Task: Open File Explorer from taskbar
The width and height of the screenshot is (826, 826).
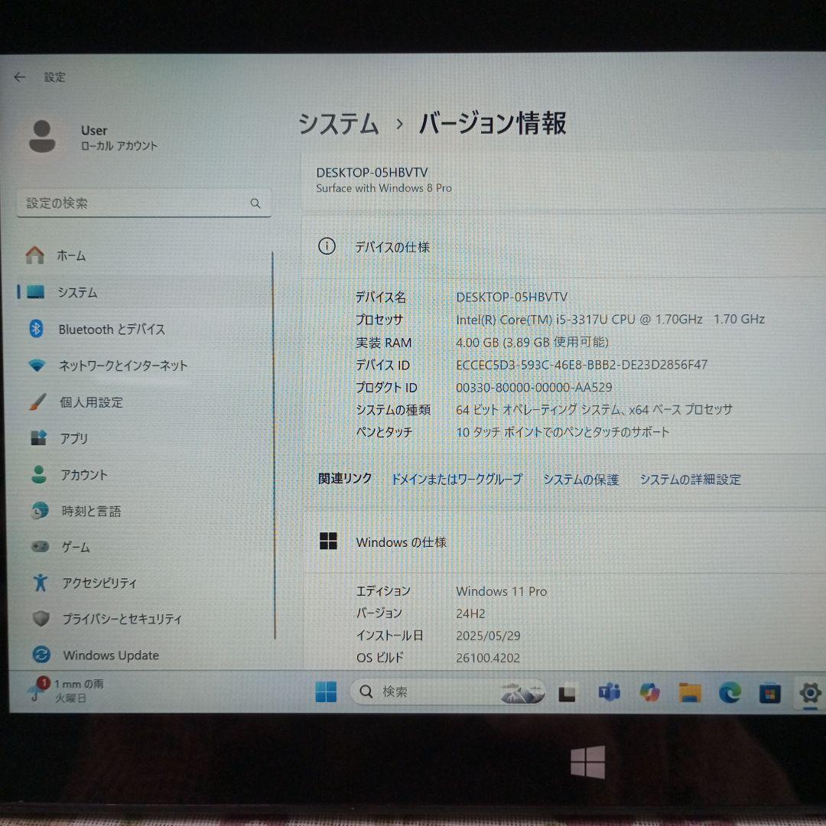Action: point(690,692)
